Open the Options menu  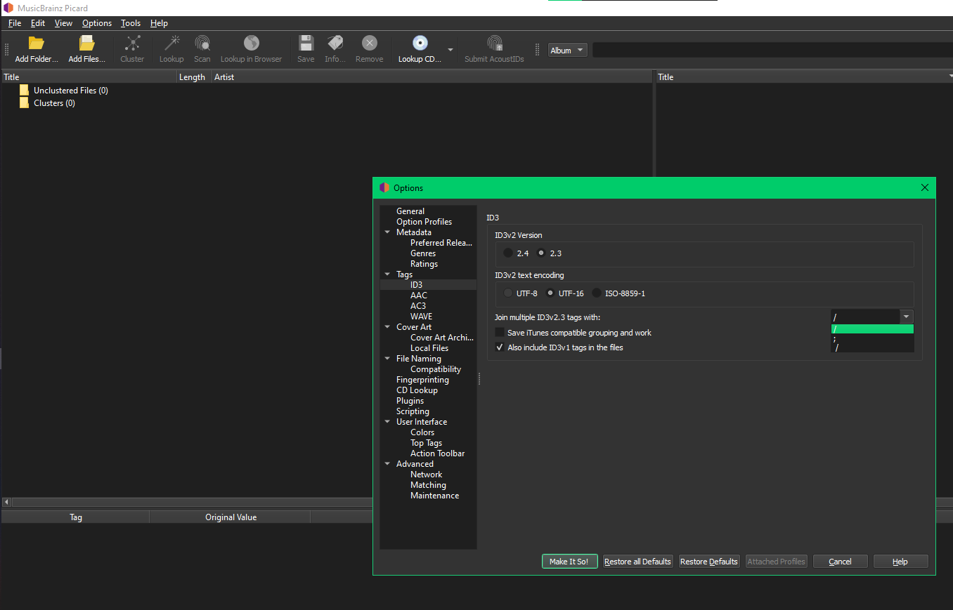tap(97, 23)
